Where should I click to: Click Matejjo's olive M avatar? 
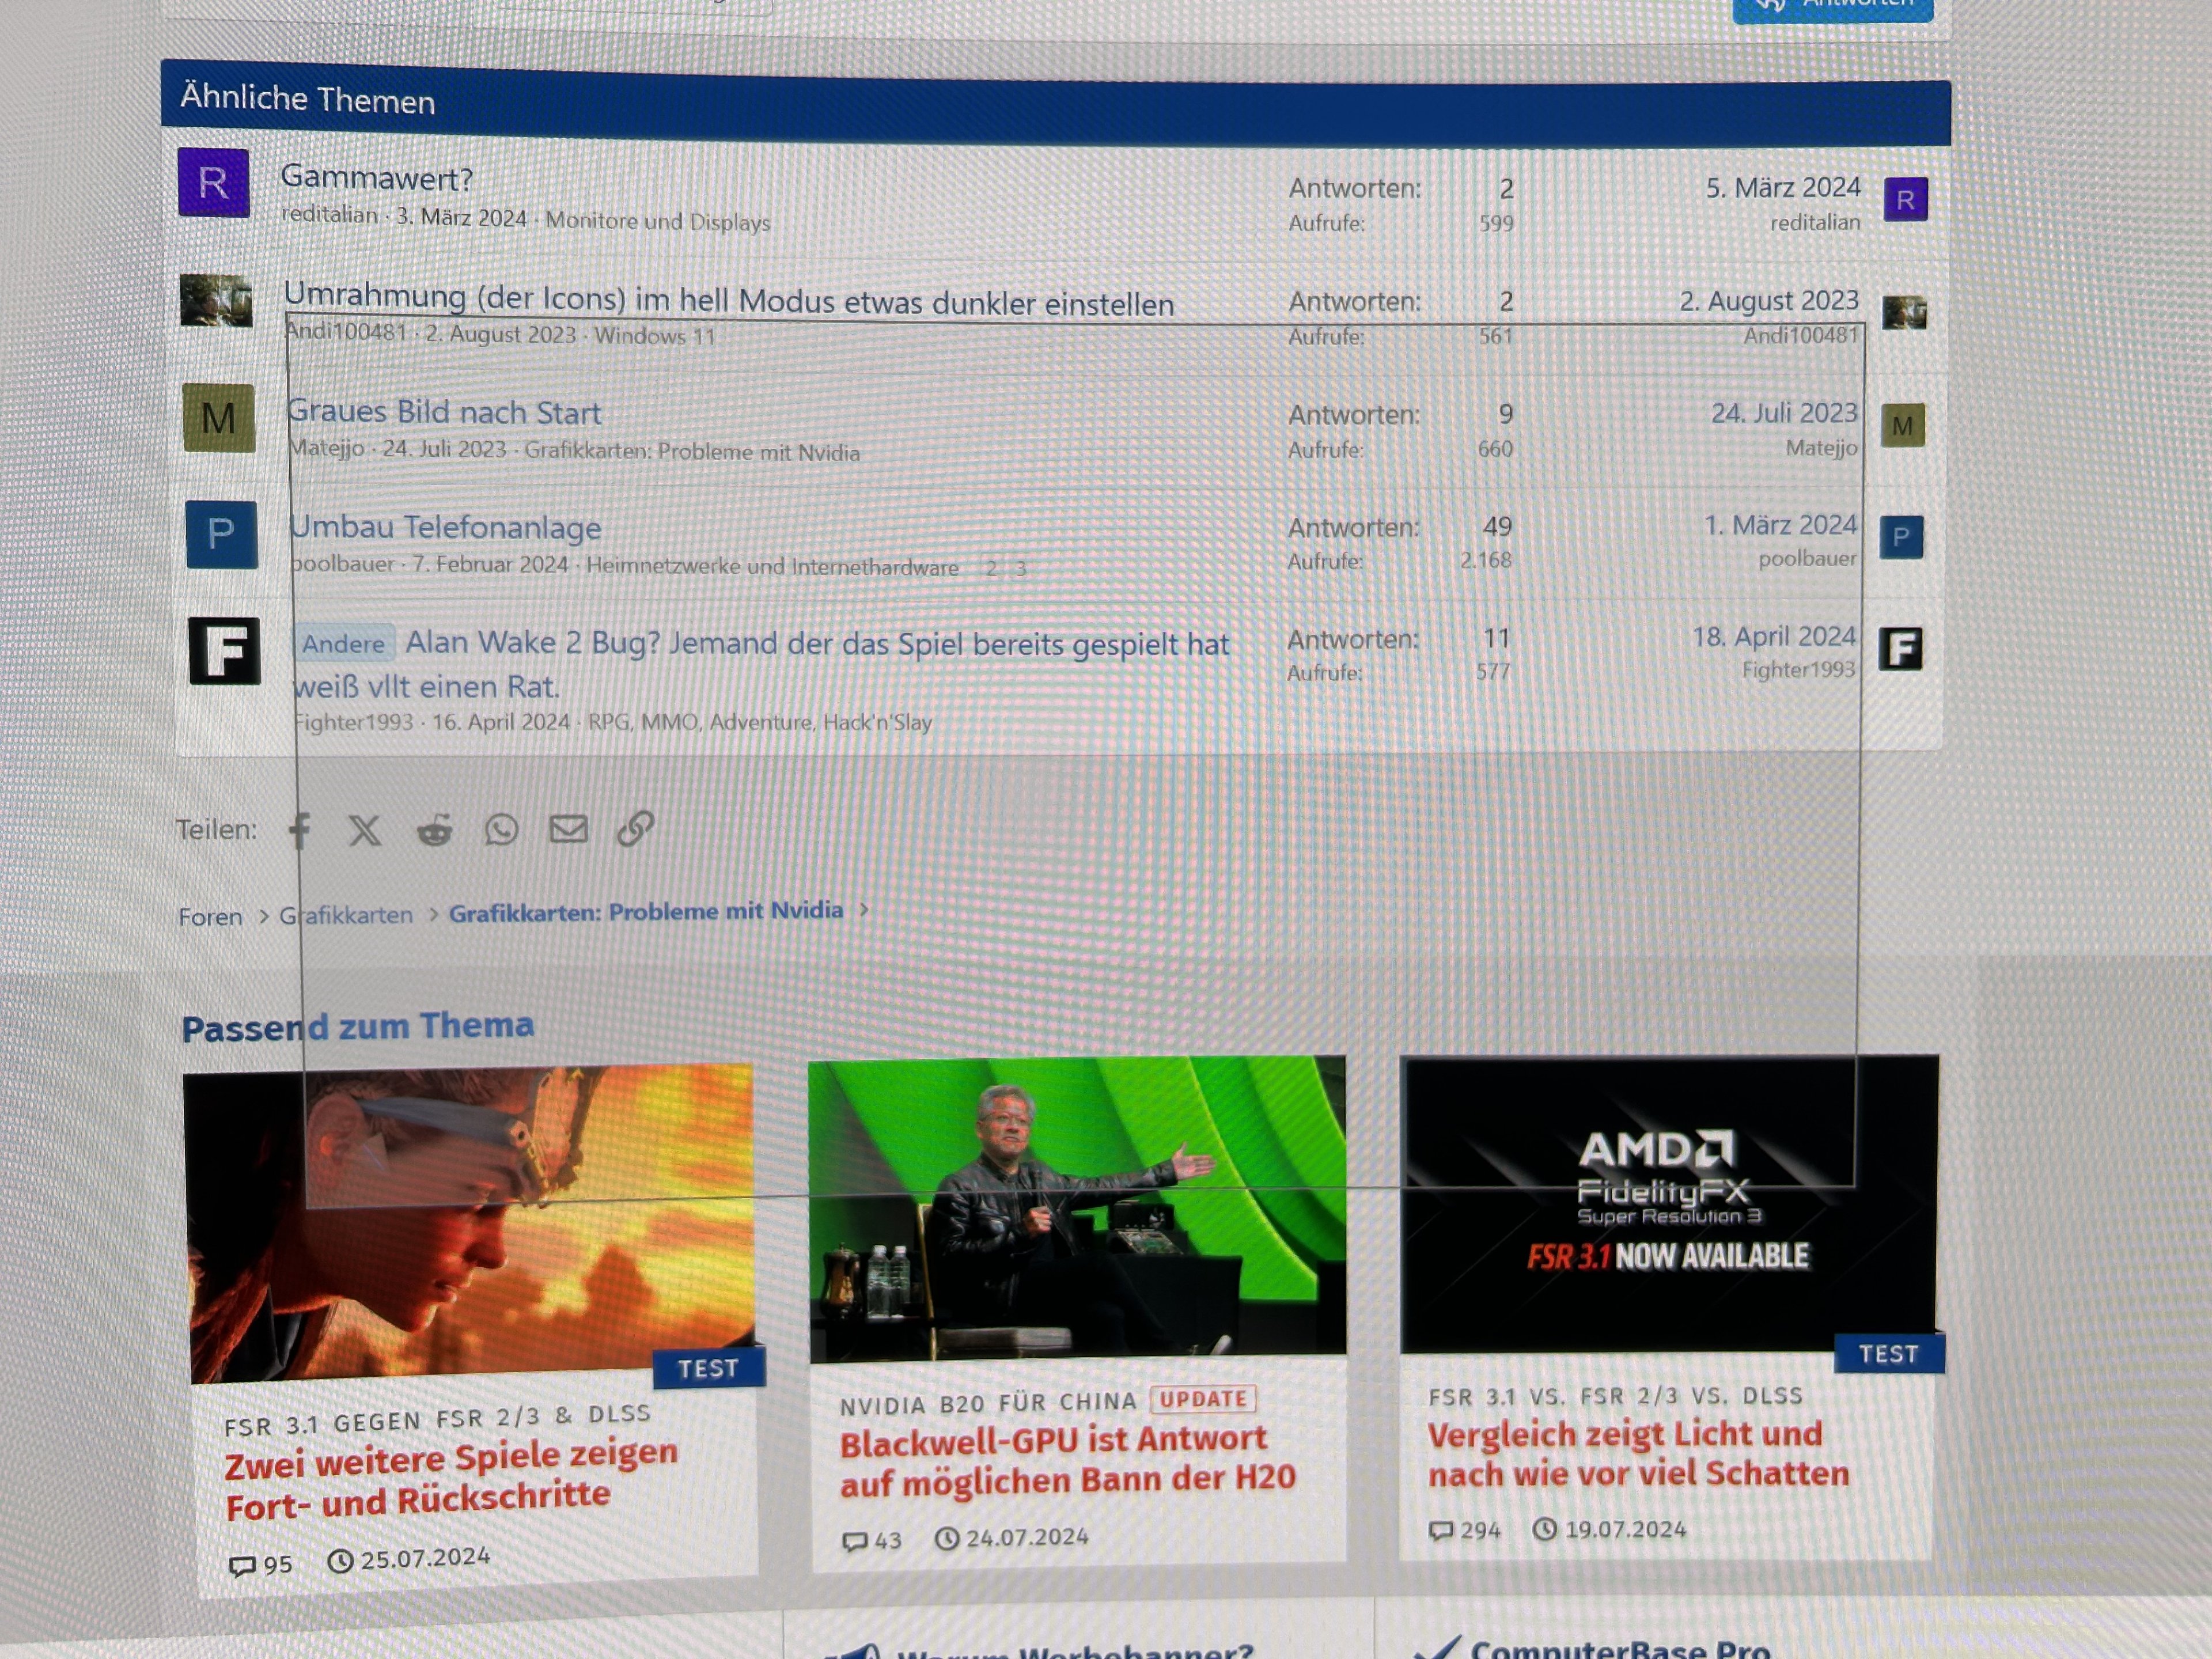(x=219, y=418)
